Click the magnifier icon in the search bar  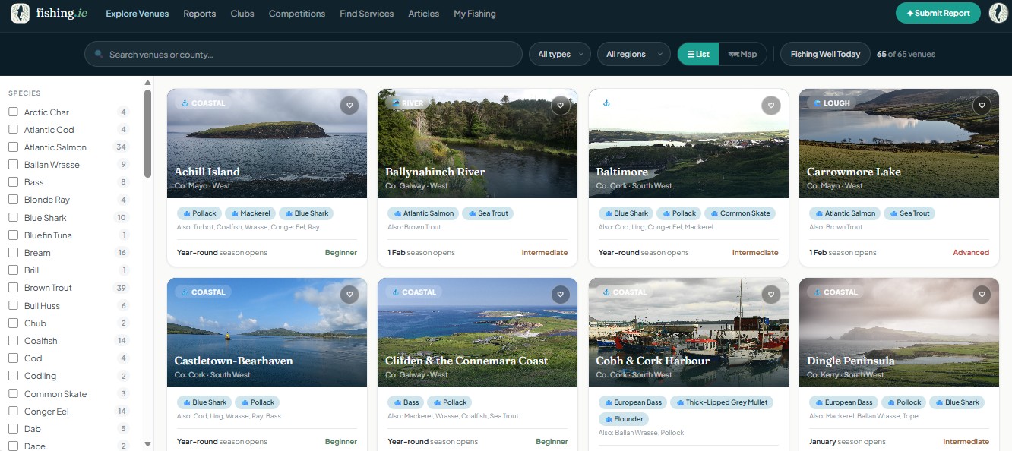click(98, 54)
